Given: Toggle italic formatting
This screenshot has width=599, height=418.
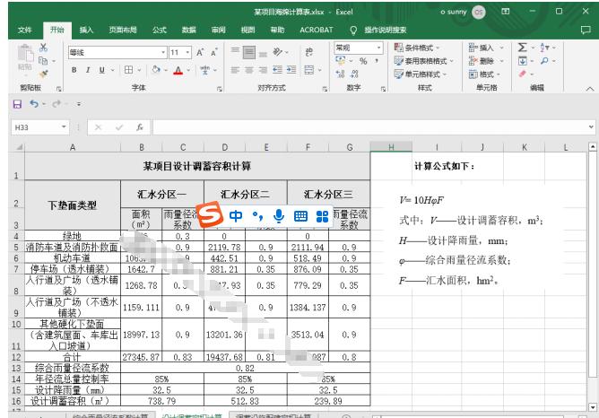Looking at the screenshot, I should click(x=88, y=70).
